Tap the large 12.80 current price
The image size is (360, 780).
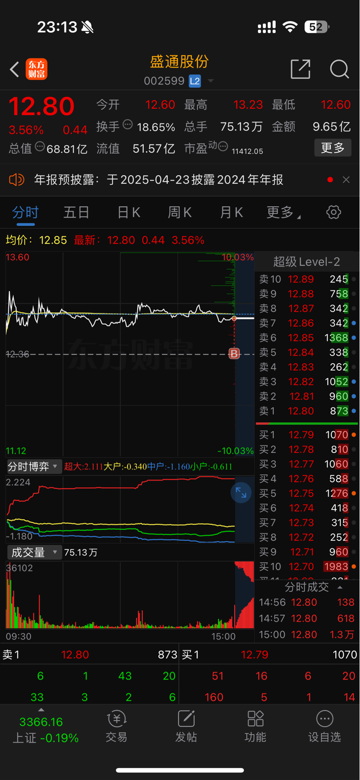[42, 106]
